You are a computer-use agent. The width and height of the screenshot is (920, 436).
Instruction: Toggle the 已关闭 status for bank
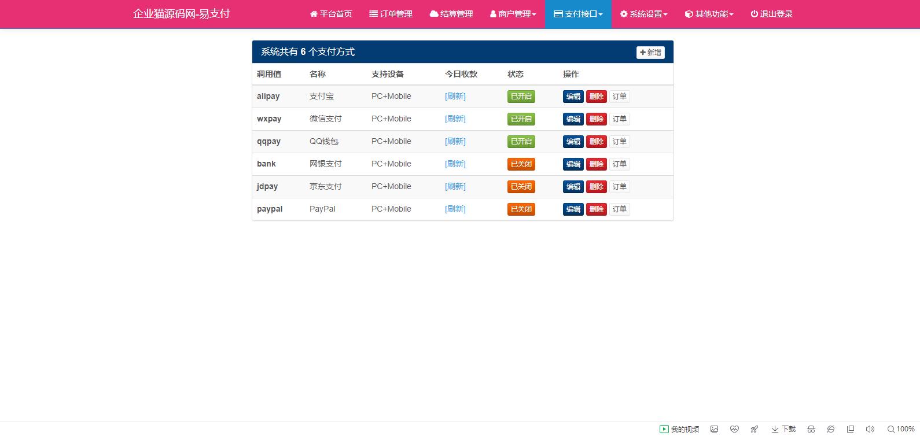tap(521, 164)
